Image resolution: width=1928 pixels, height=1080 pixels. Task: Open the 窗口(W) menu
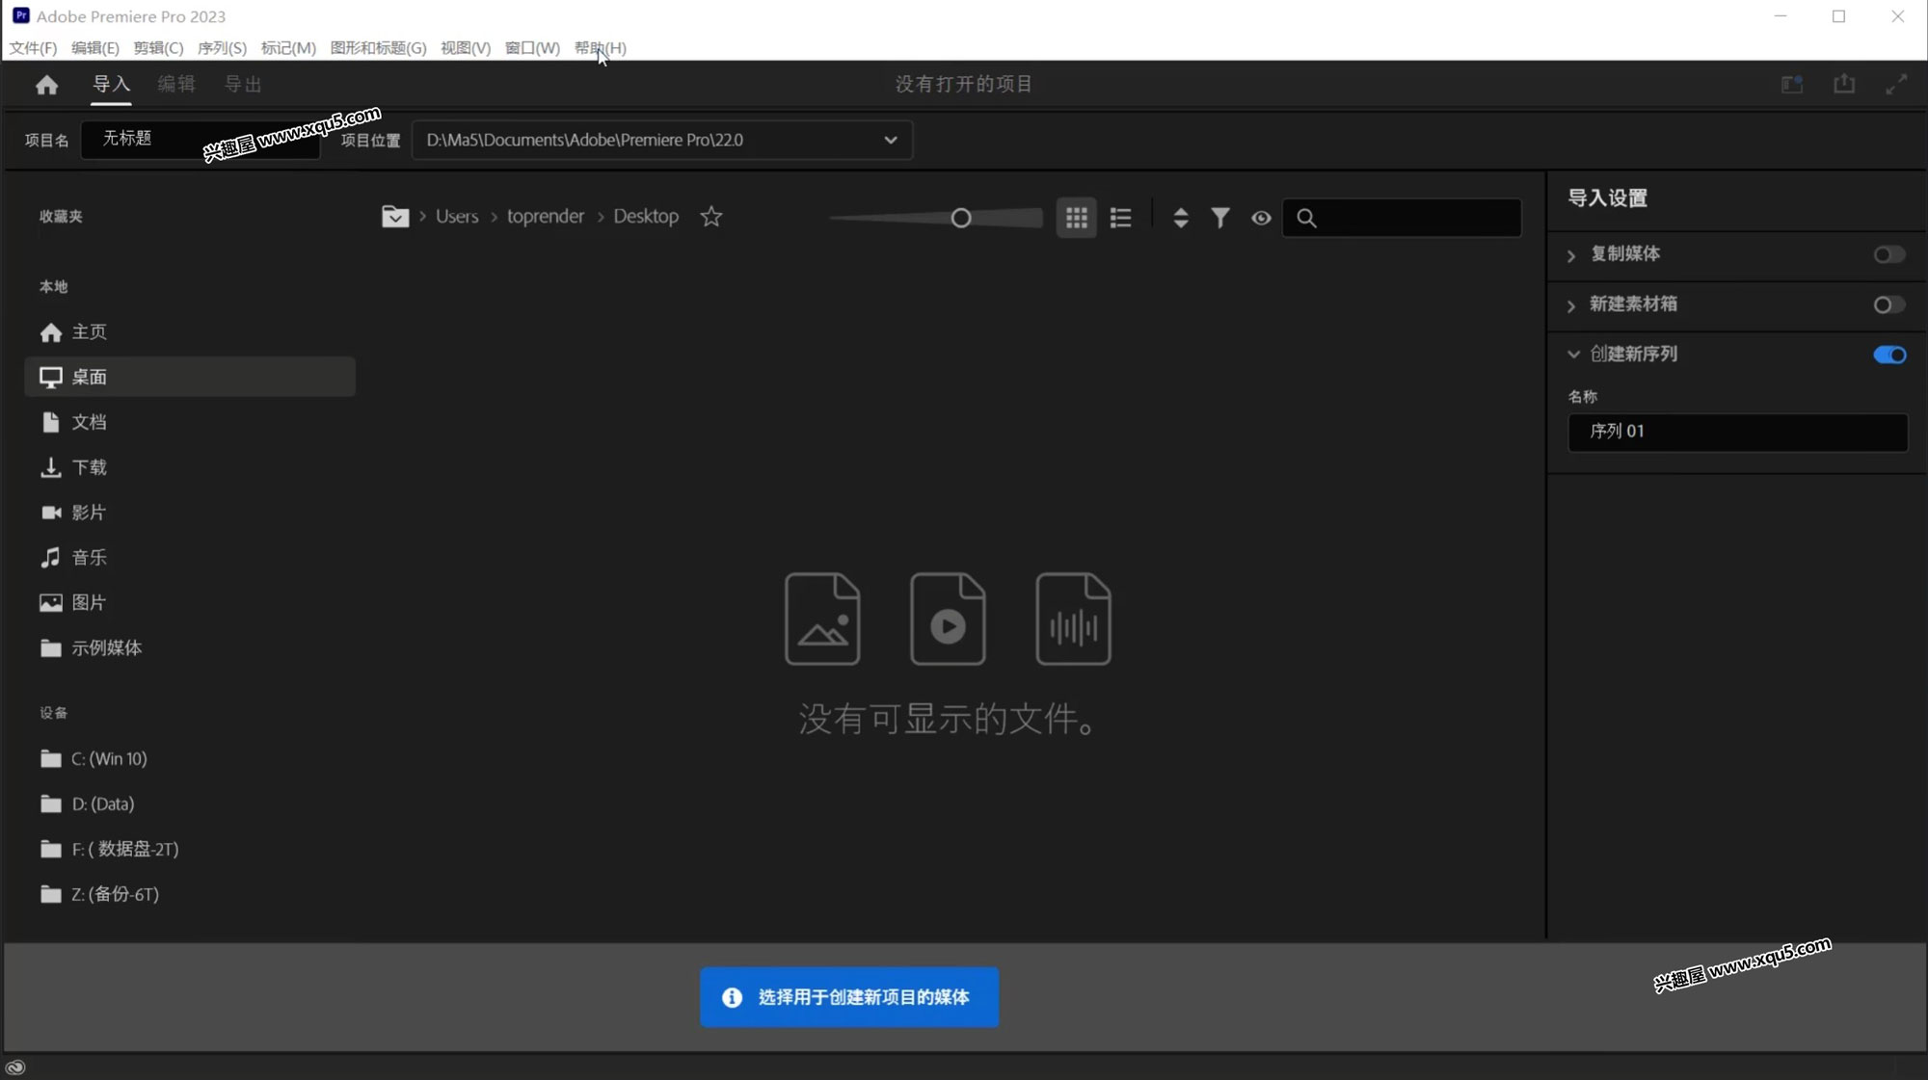click(532, 48)
